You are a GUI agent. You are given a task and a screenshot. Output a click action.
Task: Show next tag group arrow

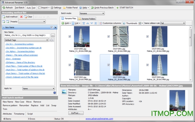point(53,40)
